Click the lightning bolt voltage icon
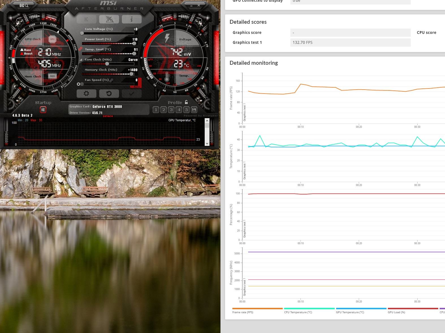The image size is (445, 333). pyautogui.click(x=167, y=38)
